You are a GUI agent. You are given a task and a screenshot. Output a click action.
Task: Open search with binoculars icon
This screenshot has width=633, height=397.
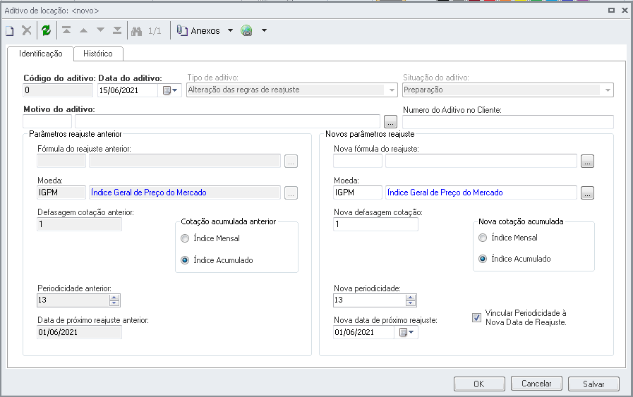(x=136, y=30)
